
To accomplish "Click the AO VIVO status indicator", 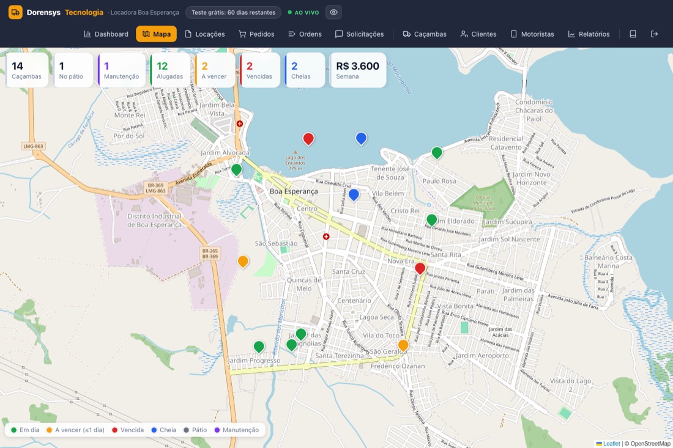I will [x=303, y=12].
